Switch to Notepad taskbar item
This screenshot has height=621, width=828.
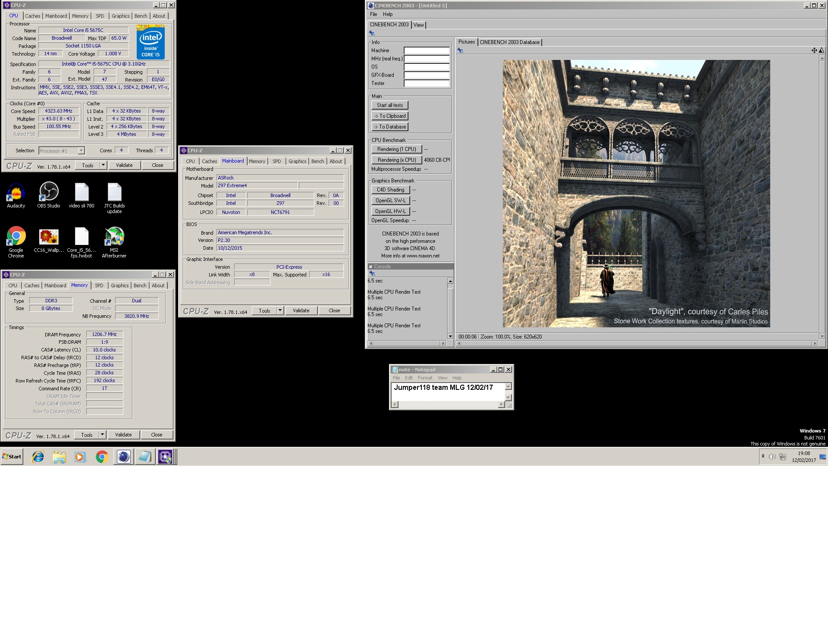click(144, 457)
